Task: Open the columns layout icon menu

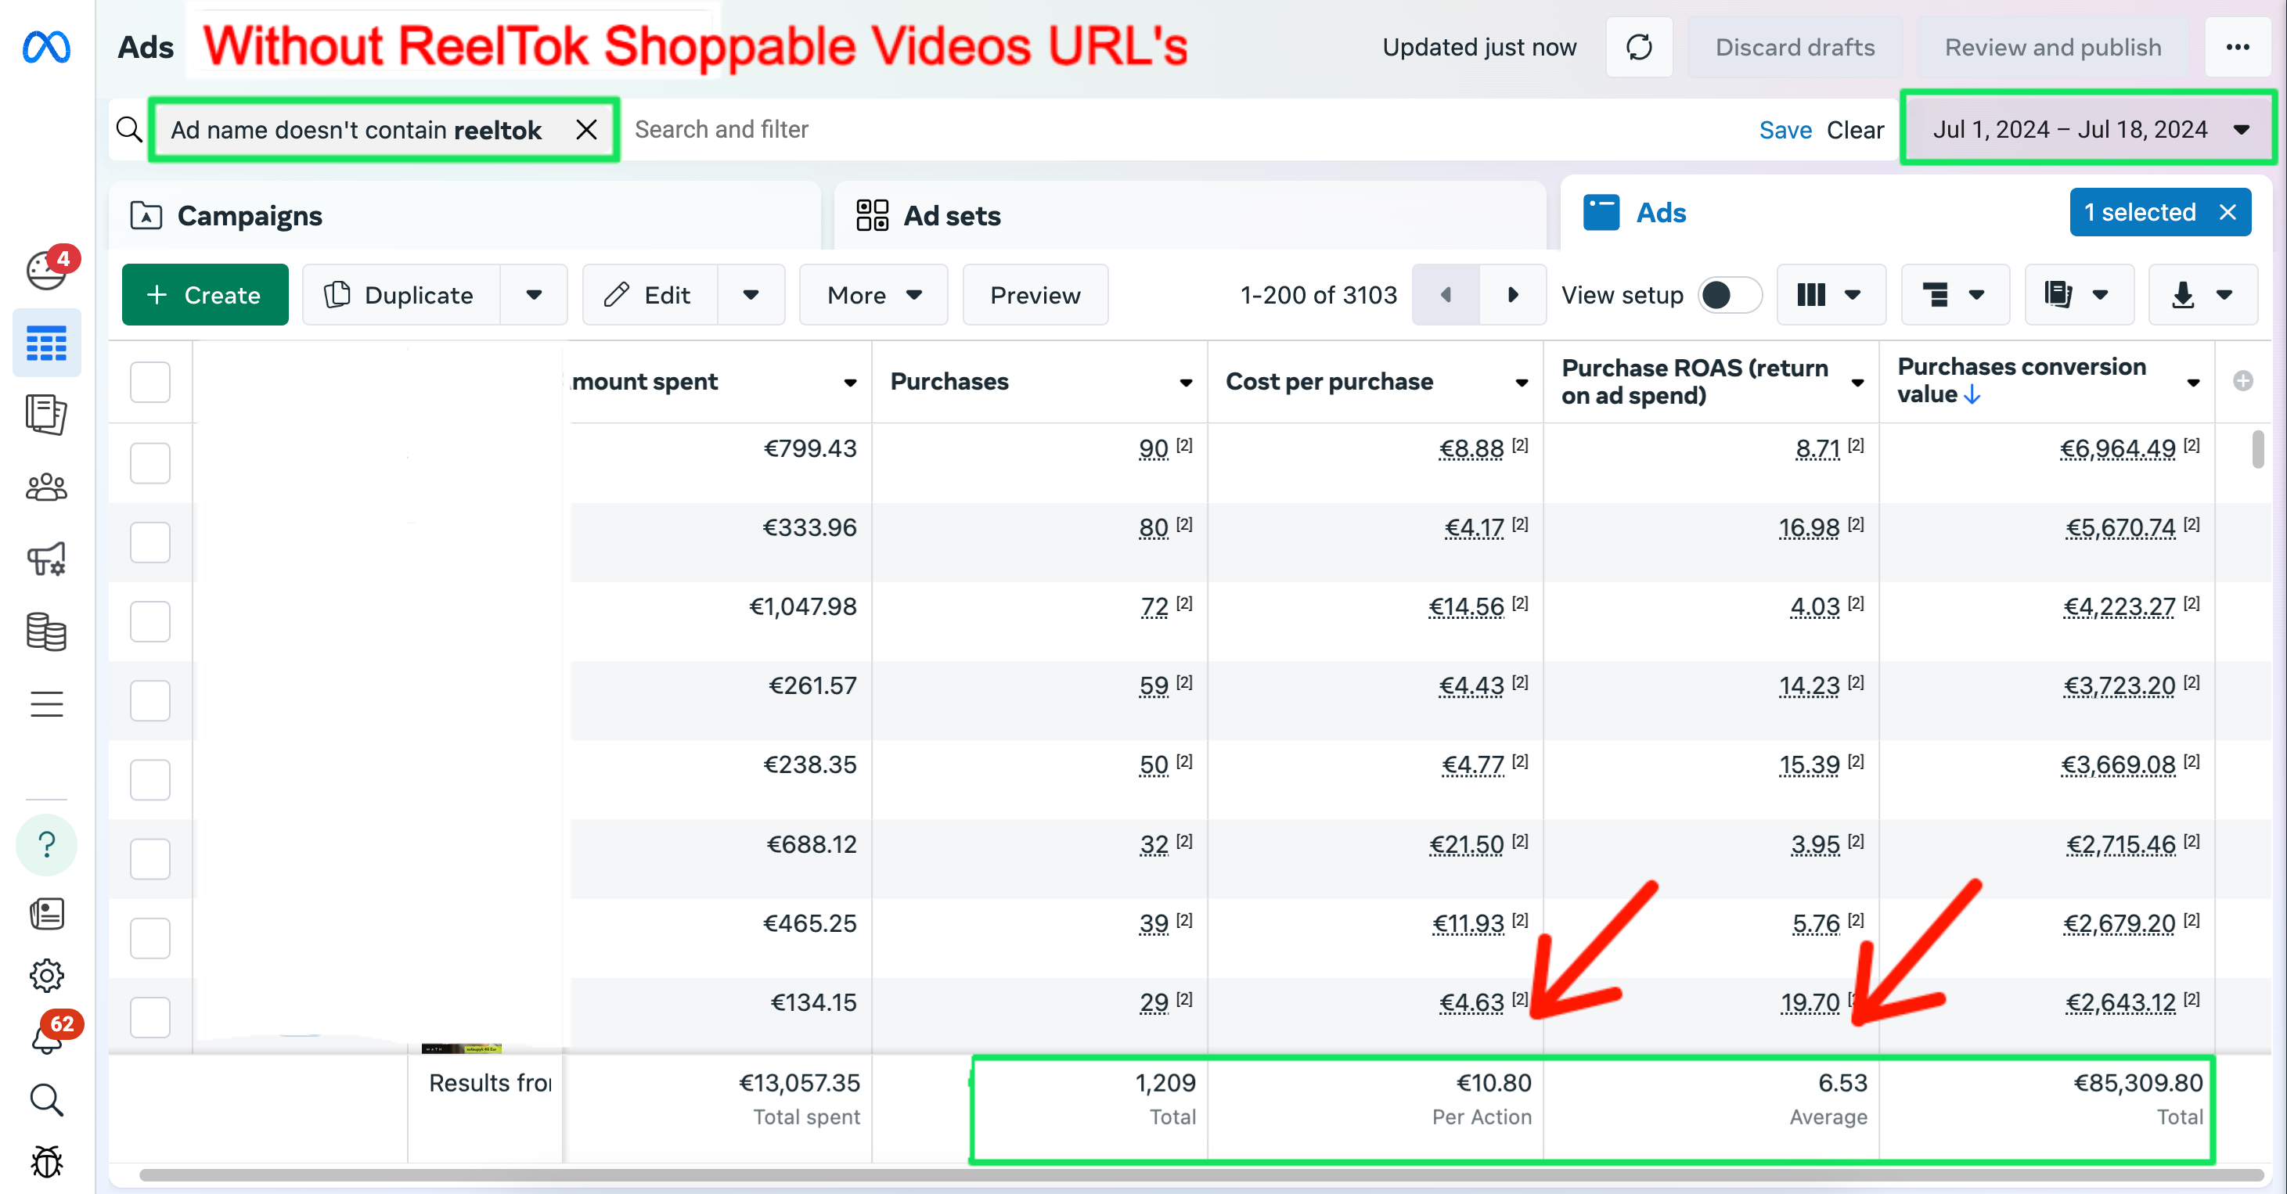Action: tap(1829, 295)
